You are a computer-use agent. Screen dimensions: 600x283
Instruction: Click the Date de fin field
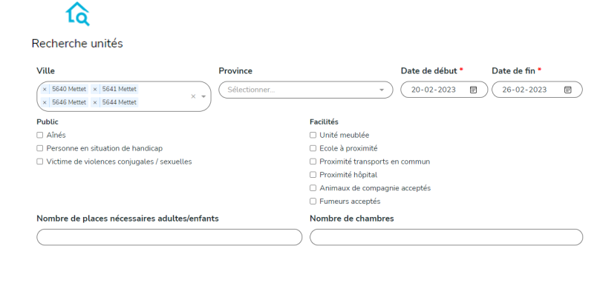(x=537, y=90)
